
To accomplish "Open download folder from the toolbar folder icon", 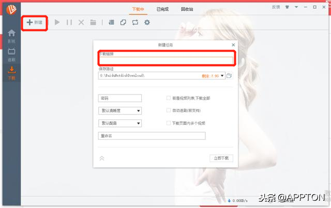I will pos(93,22).
